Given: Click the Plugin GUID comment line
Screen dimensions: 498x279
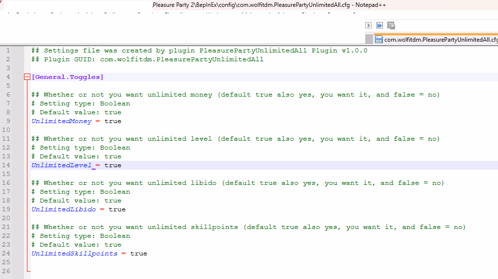Looking at the screenshot, I should tap(147, 59).
